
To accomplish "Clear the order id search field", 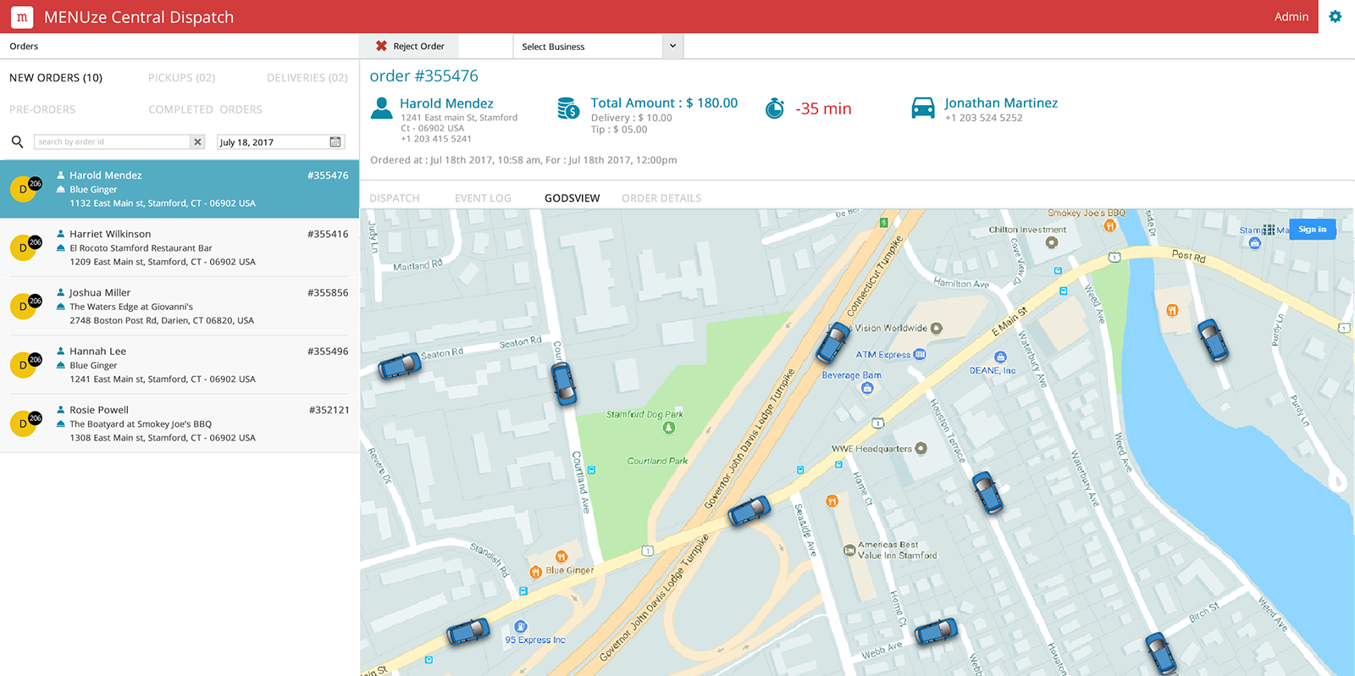I will [x=197, y=141].
